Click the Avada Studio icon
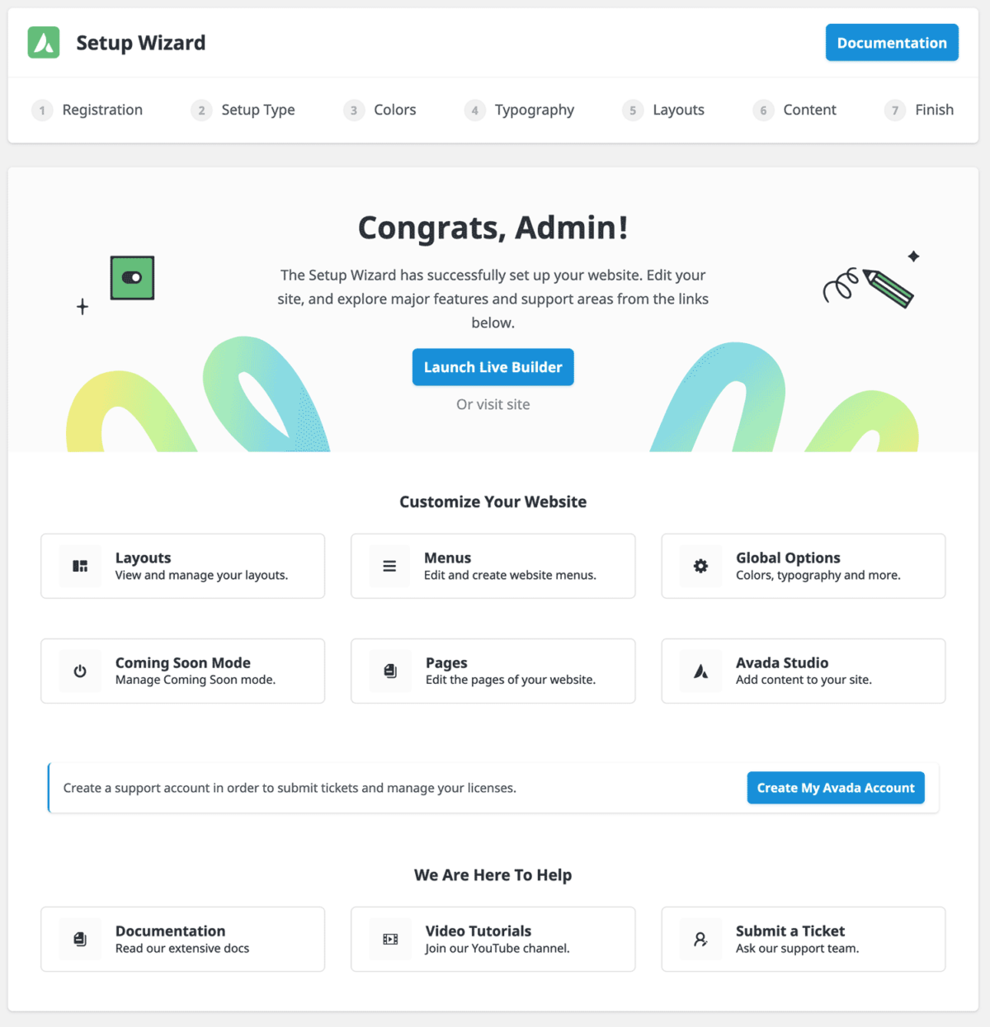The width and height of the screenshot is (990, 1027). [x=700, y=671]
